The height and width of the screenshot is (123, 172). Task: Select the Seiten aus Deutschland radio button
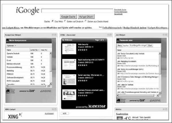(x=85, y=21)
